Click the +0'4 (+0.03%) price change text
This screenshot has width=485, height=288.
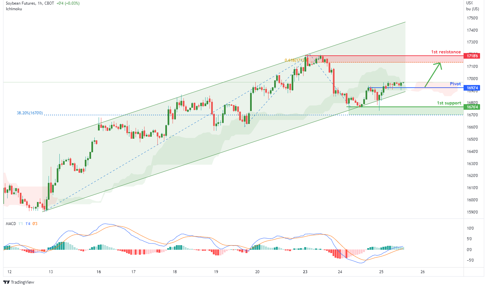tap(68, 3)
